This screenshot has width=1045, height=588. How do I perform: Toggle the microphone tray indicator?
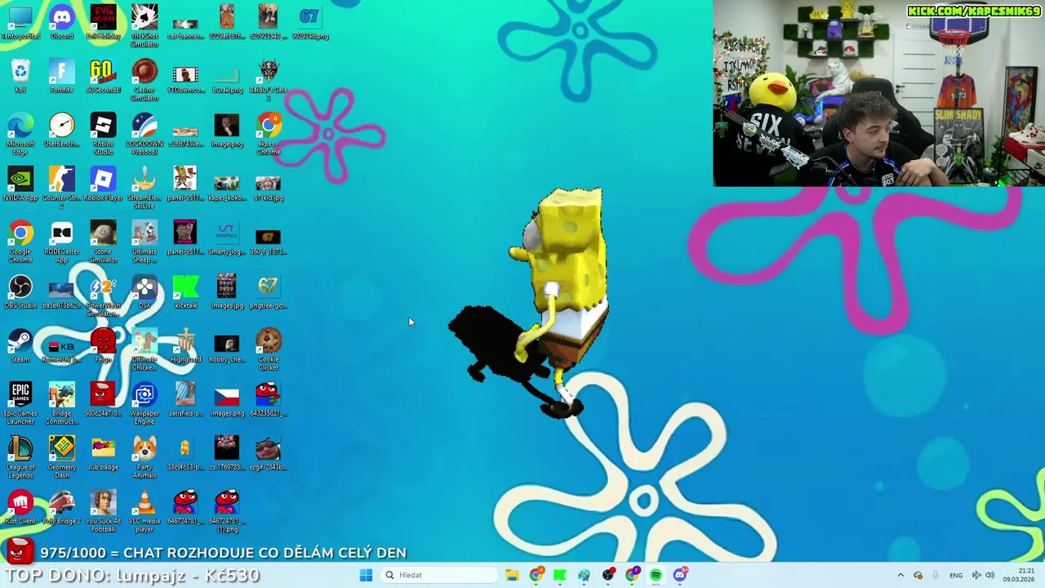point(935,575)
